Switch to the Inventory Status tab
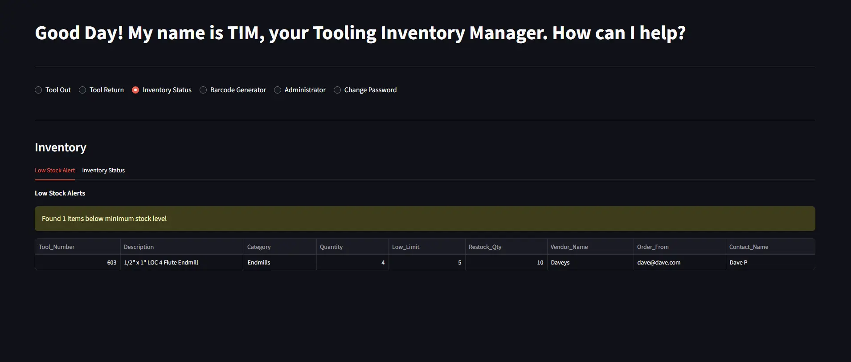 click(x=103, y=171)
